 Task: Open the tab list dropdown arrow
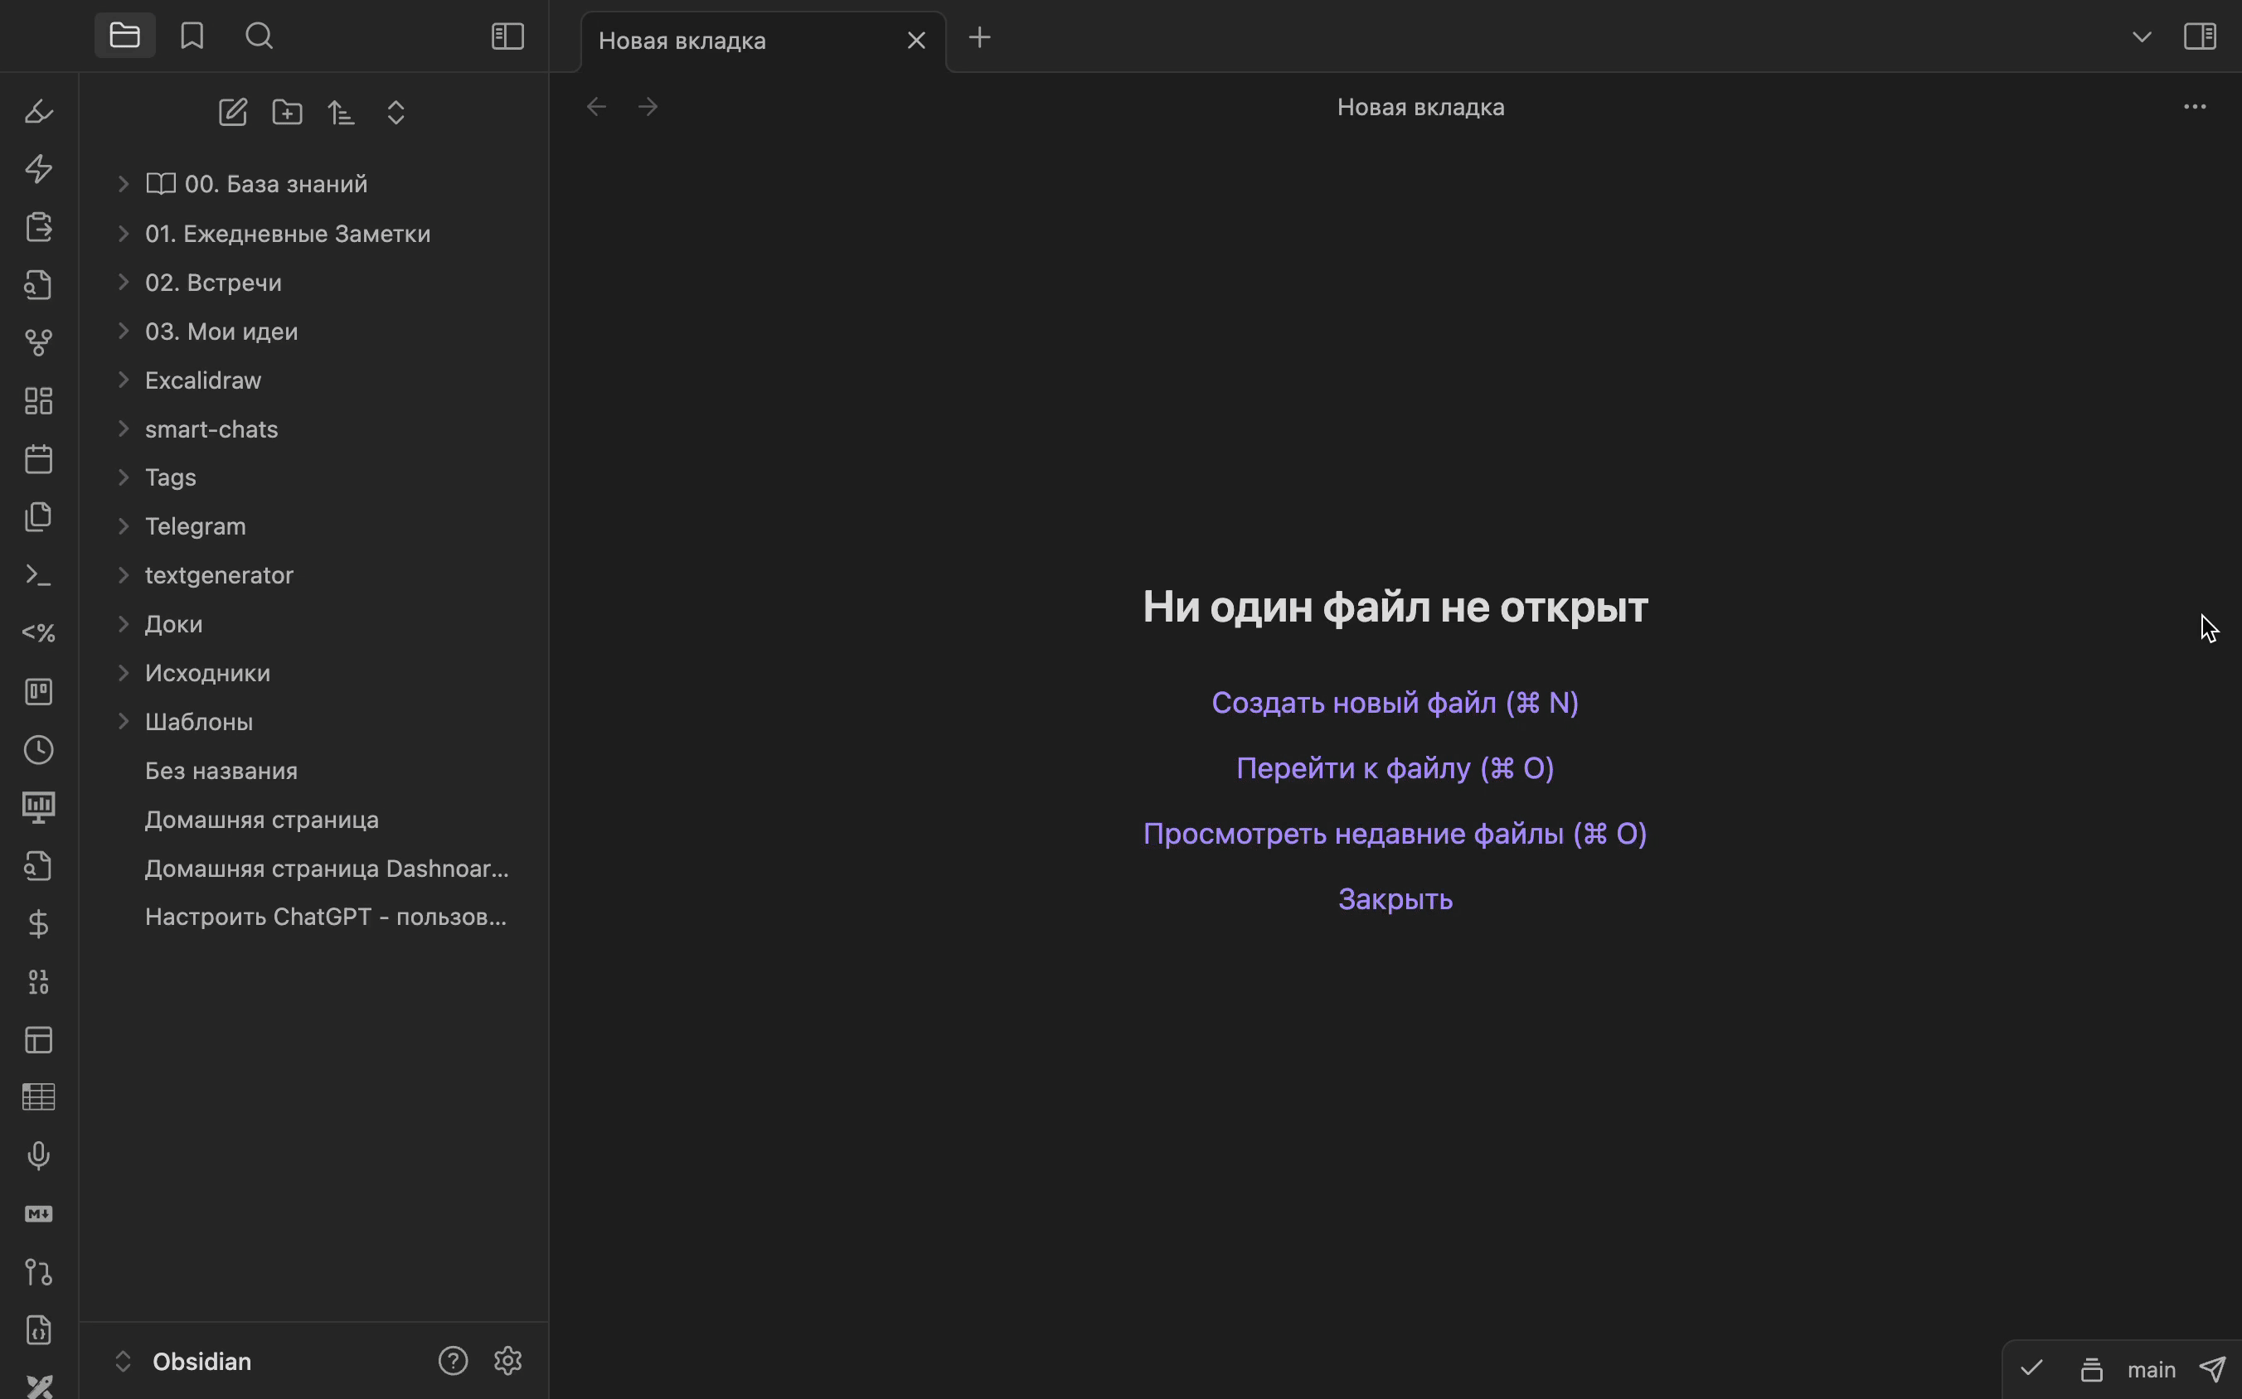[2141, 37]
